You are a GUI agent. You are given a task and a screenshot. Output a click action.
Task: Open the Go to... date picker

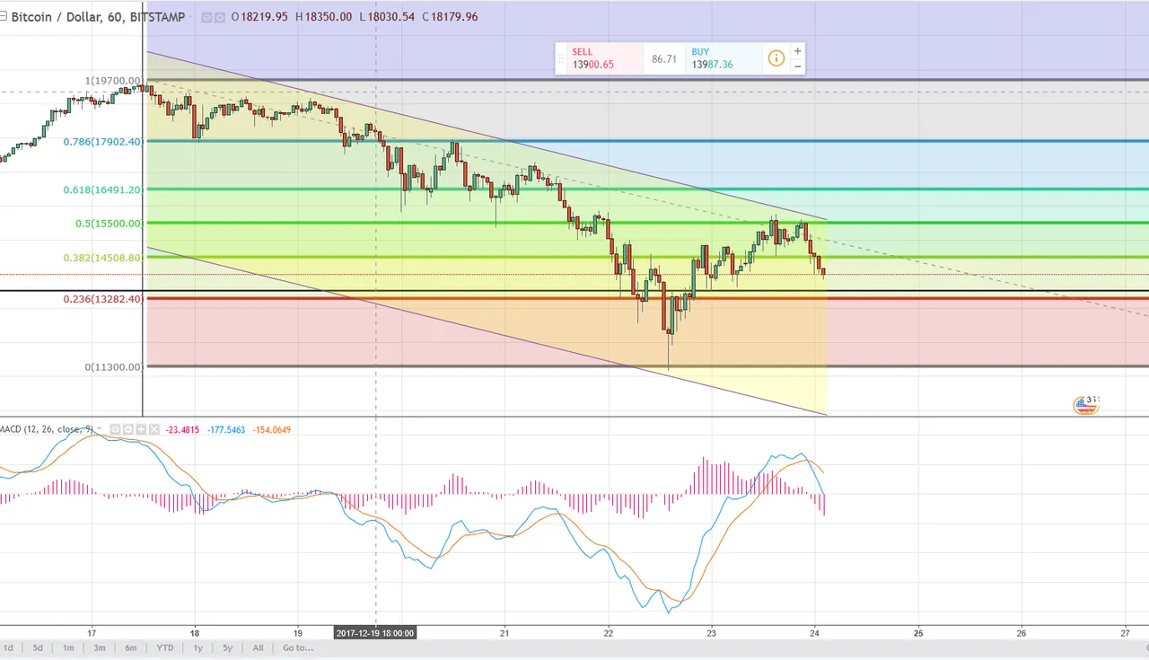pos(298,647)
